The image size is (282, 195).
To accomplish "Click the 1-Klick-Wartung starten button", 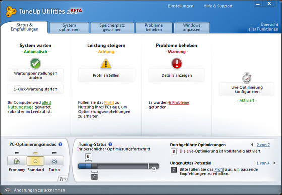I will (x=35, y=89).
